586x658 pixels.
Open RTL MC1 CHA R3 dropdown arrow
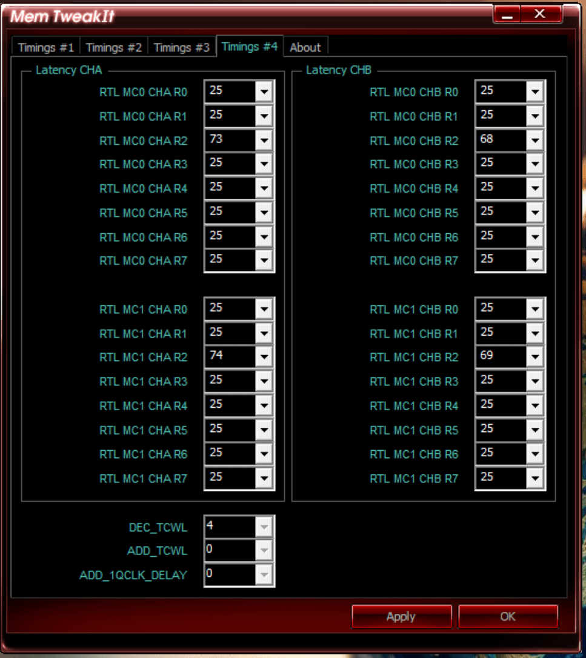[264, 381]
